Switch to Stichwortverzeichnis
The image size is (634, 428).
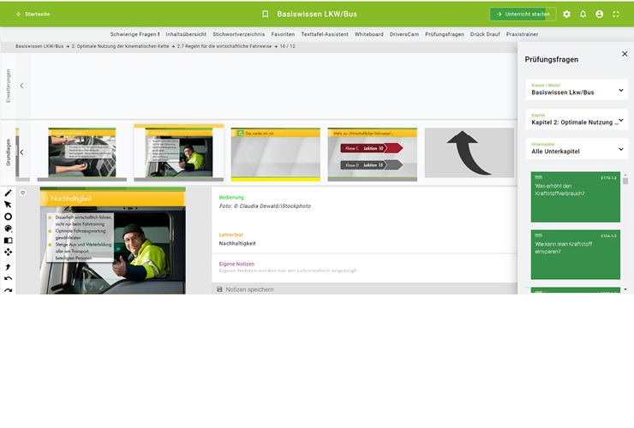tap(238, 34)
